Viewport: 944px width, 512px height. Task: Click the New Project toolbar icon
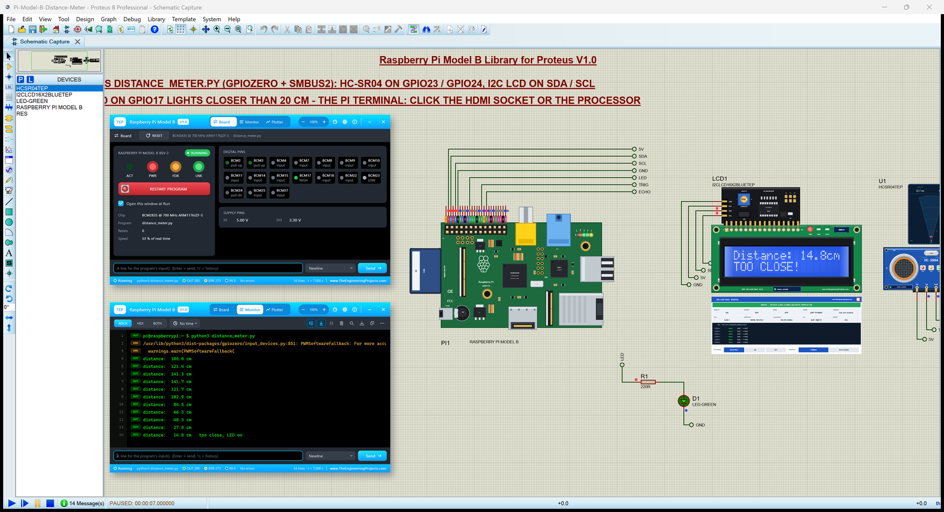[x=11, y=29]
